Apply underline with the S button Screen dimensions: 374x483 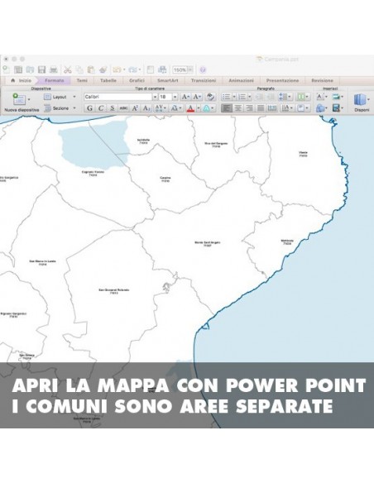[113, 108]
